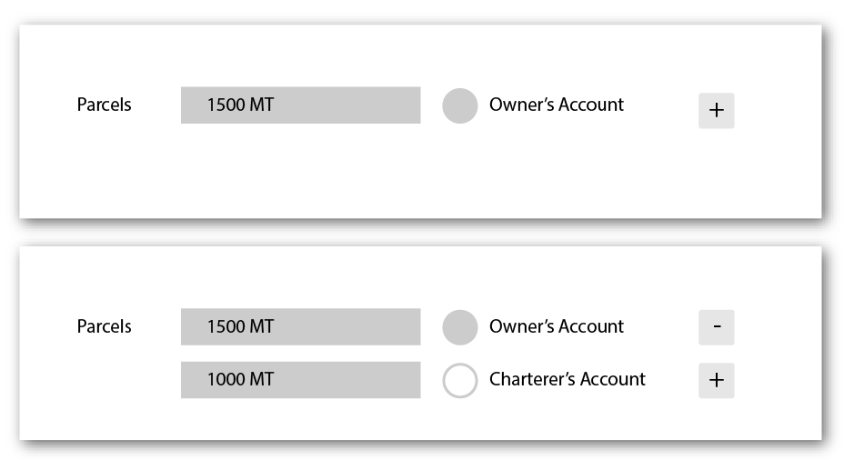This screenshot has height=460, width=844.
Task: Focus the 1500 MT field in the two-parcel panel
Action: click(x=300, y=327)
